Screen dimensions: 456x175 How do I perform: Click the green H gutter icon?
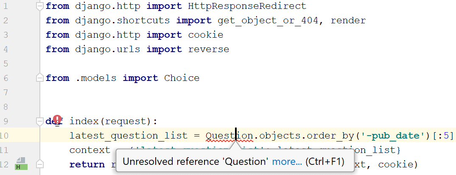coord(21,164)
